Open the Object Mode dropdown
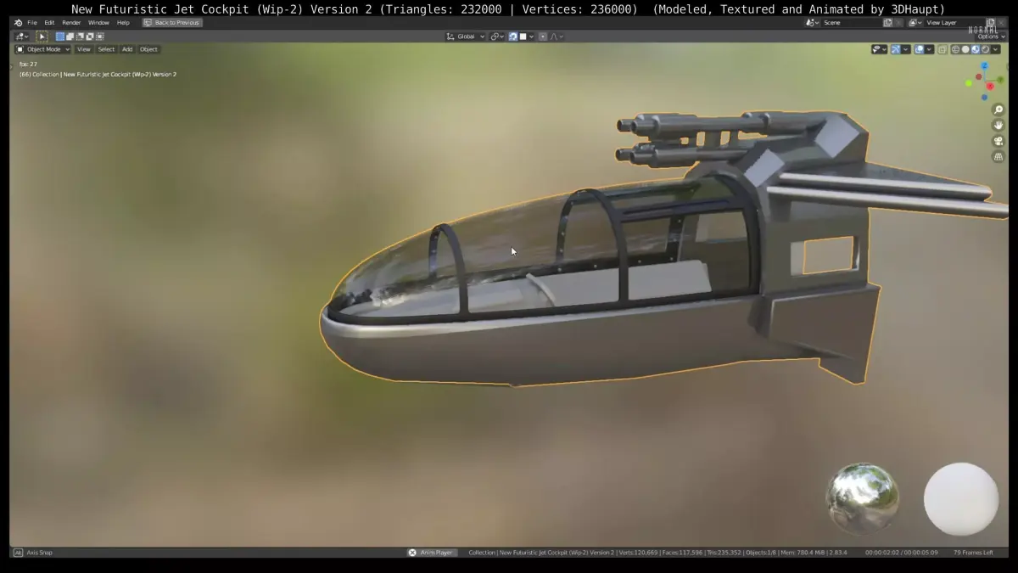Image resolution: width=1018 pixels, height=573 pixels. (43, 49)
